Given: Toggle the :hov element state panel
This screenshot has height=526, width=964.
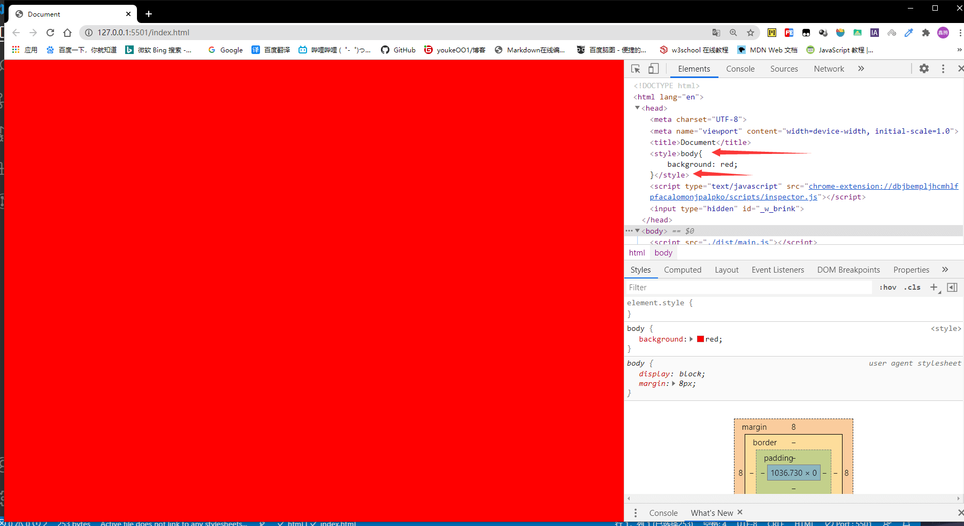Looking at the screenshot, I should point(888,288).
